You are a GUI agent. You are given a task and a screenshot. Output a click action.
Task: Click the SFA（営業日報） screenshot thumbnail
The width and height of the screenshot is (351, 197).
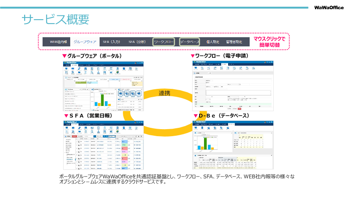(103, 145)
